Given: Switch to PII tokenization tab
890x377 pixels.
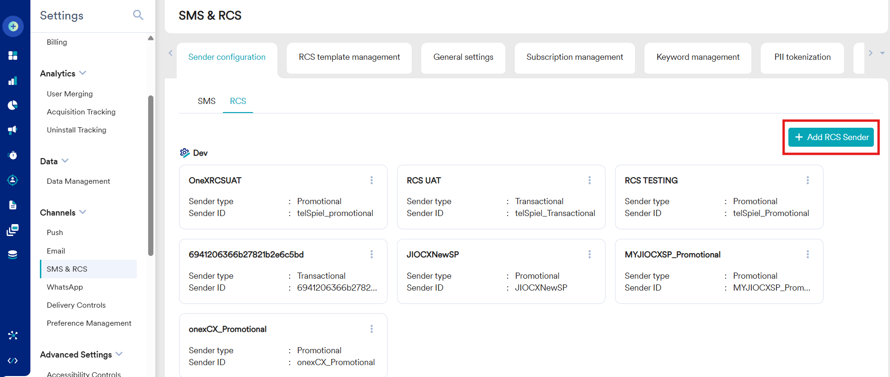Looking at the screenshot, I should (802, 58).
